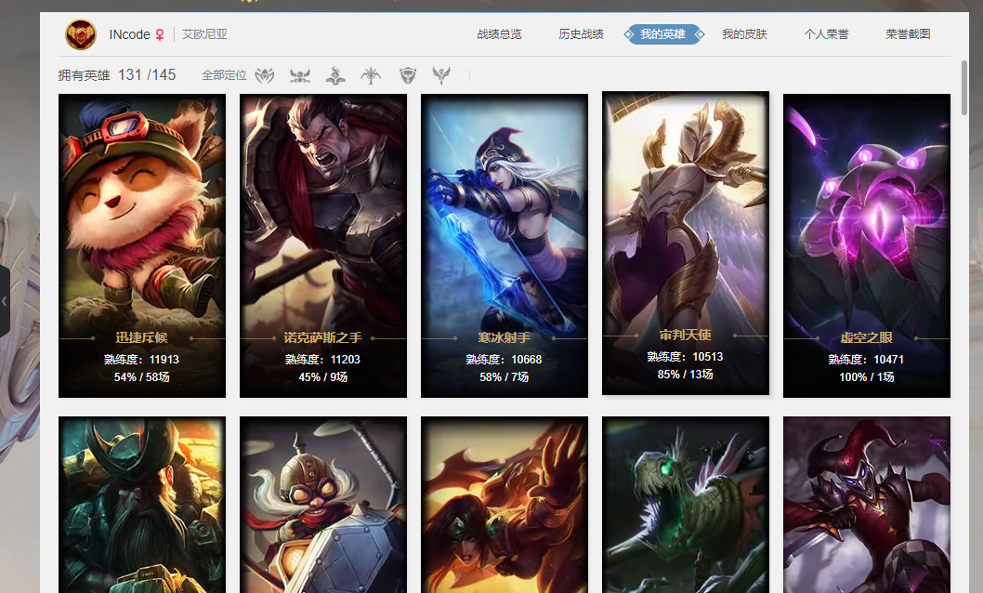Filter heroes by the Tank shield icon

pyautogui.click(x=408, y=76)
